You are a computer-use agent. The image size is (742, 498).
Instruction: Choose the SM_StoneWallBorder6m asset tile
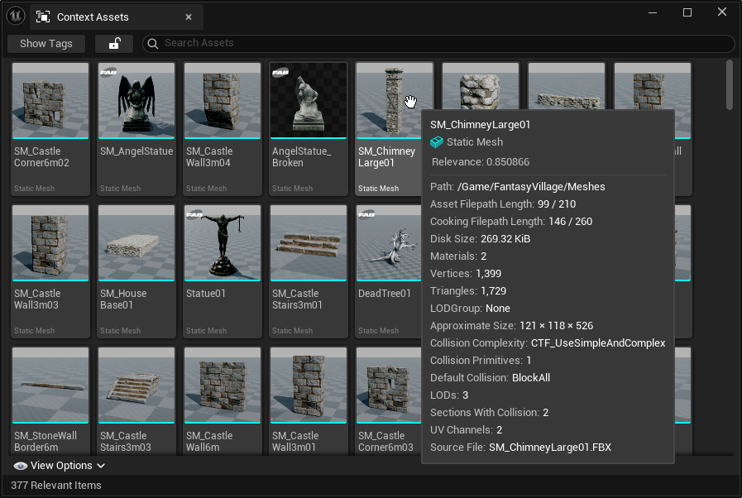pyautogui.click(x=50, y=385)
